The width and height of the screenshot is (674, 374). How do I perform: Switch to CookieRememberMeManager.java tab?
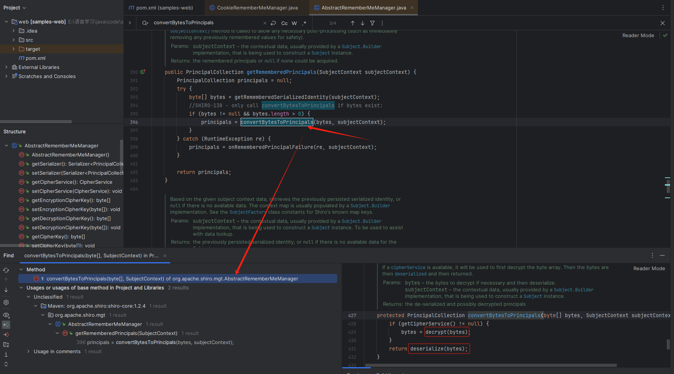(253, 8)
